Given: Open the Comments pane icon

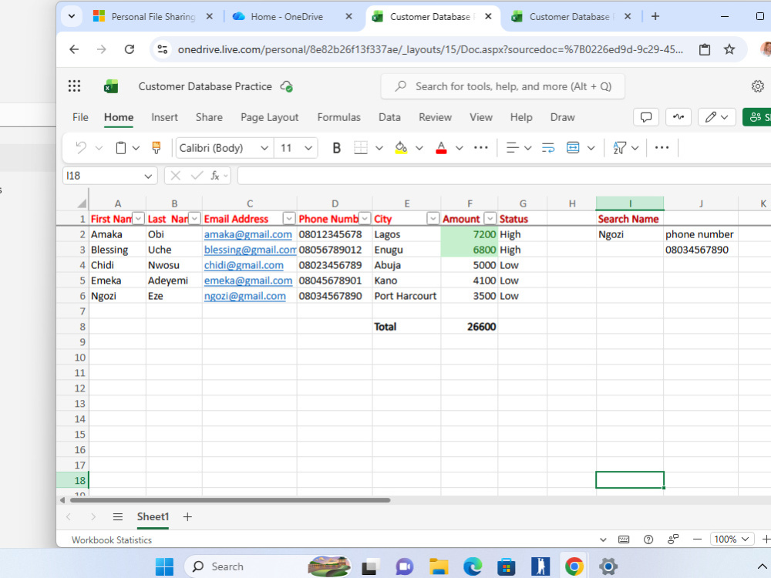Looking at the screenshot, I should pyautogui.click(x=646, y=117).
